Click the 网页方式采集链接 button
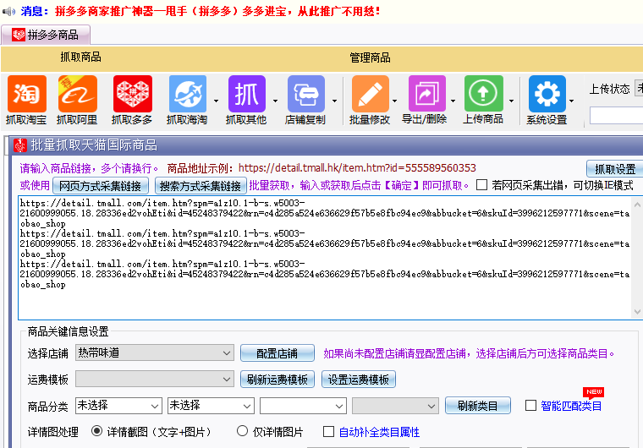The image size is (643, 448). pyautogui.click(x=101, y=186)
